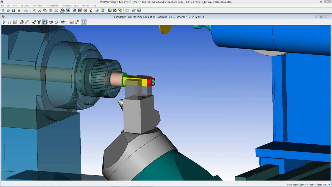Open the list page icon after process table

click(74, 10)
